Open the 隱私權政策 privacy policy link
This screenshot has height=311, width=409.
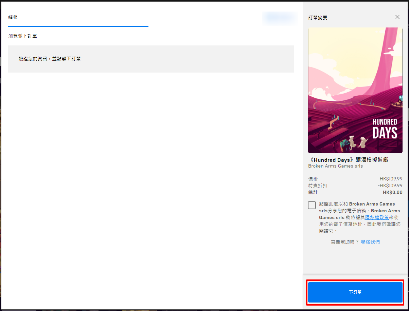377,217
